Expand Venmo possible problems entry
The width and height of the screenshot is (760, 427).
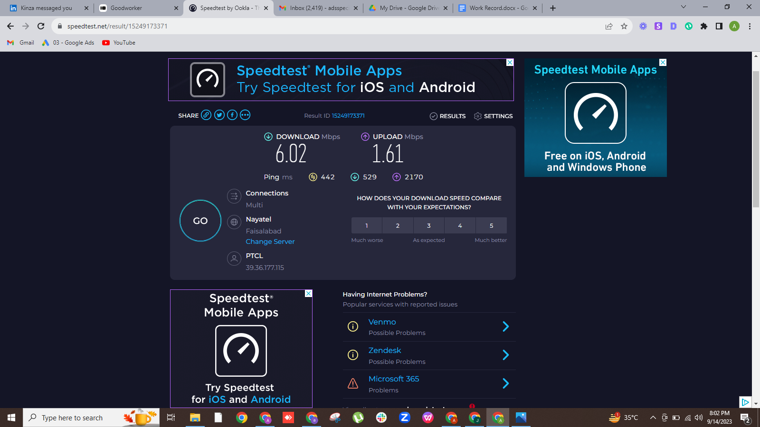click(x=506, y=326)
